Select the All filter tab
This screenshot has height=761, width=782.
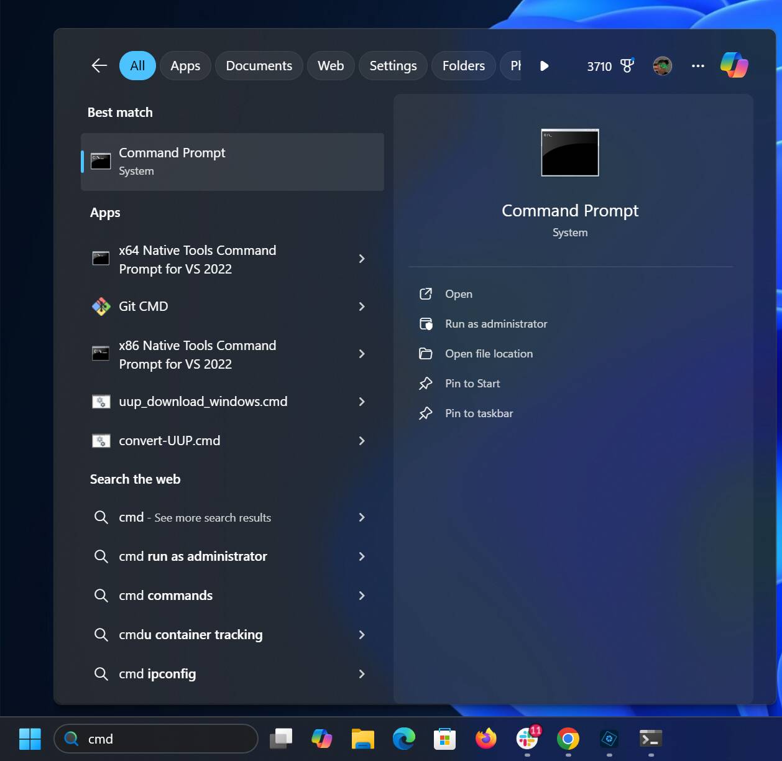tap(137, 65)
